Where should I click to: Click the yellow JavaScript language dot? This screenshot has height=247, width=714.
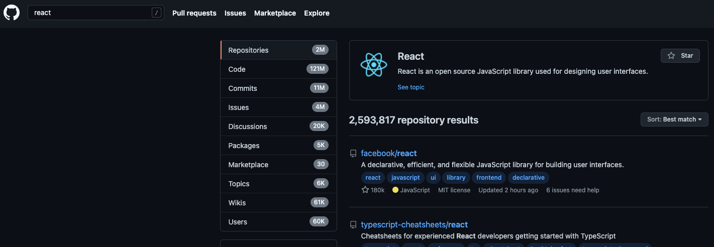pyautogui.click(x=395, y=190)
